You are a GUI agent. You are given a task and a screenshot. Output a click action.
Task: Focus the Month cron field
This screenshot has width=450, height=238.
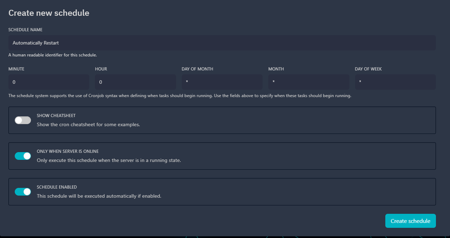click(308, 82)
